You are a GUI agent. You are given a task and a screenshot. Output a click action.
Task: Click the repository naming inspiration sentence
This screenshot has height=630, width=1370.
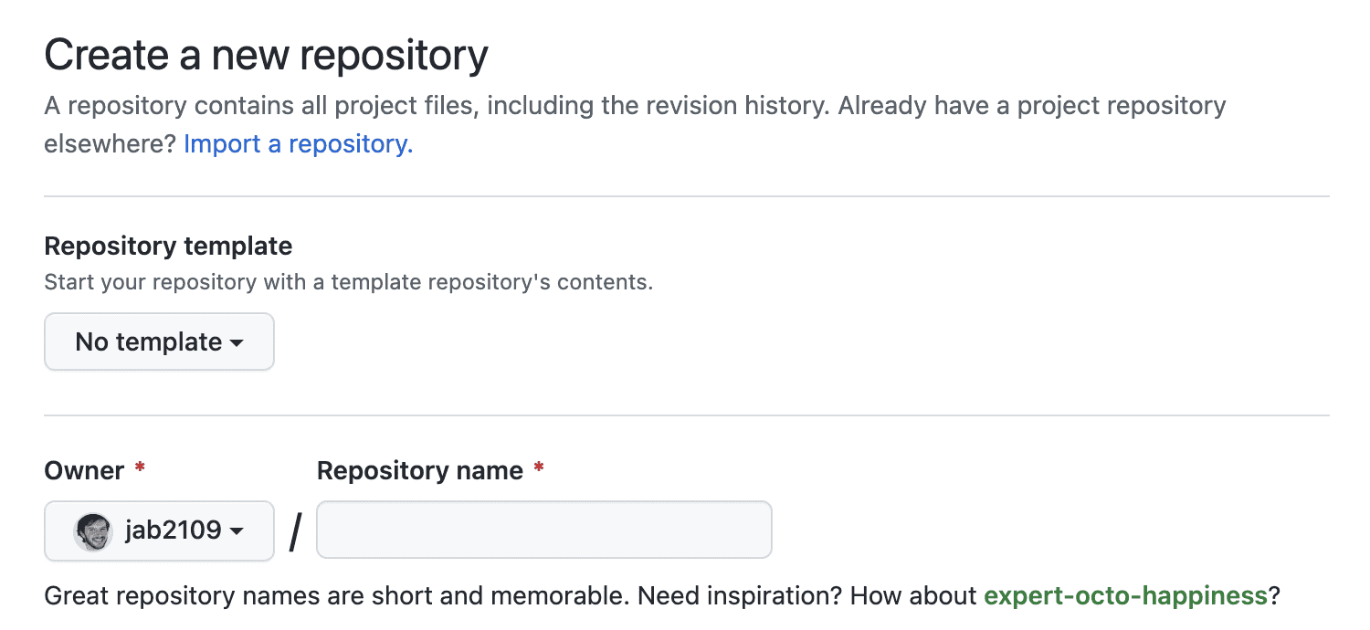[x=660, y=595]
